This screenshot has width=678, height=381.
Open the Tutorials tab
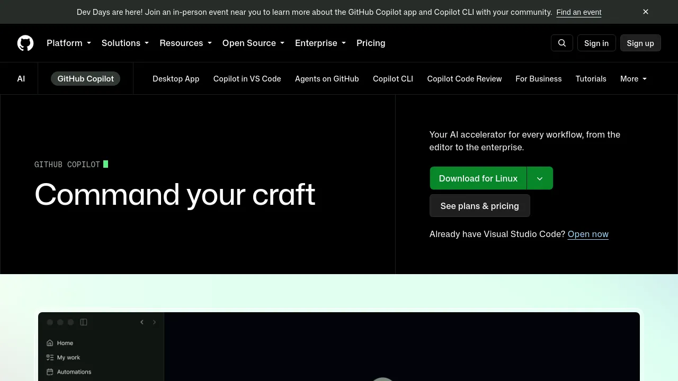tap(591, 78)
